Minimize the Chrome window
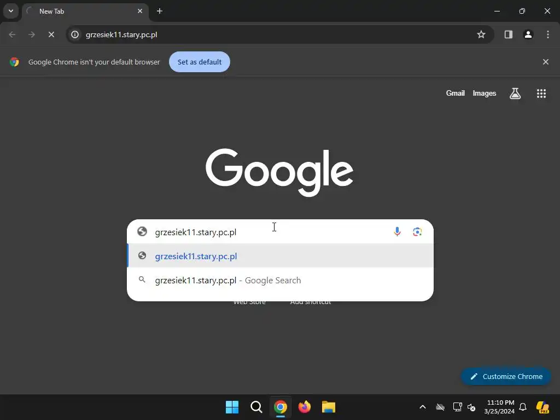This screenshot has width=560, height=420. (x=497, y=11)
